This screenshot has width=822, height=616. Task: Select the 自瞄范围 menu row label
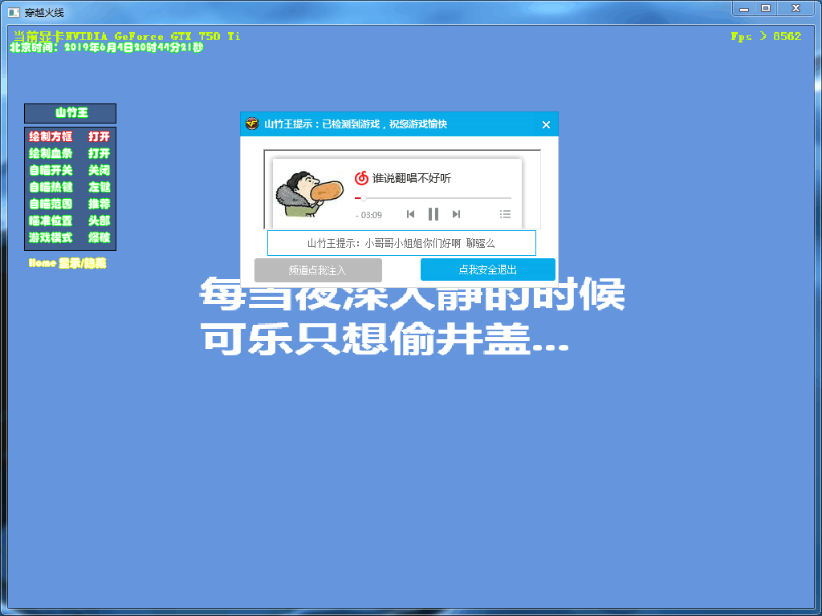coord(51,204)
